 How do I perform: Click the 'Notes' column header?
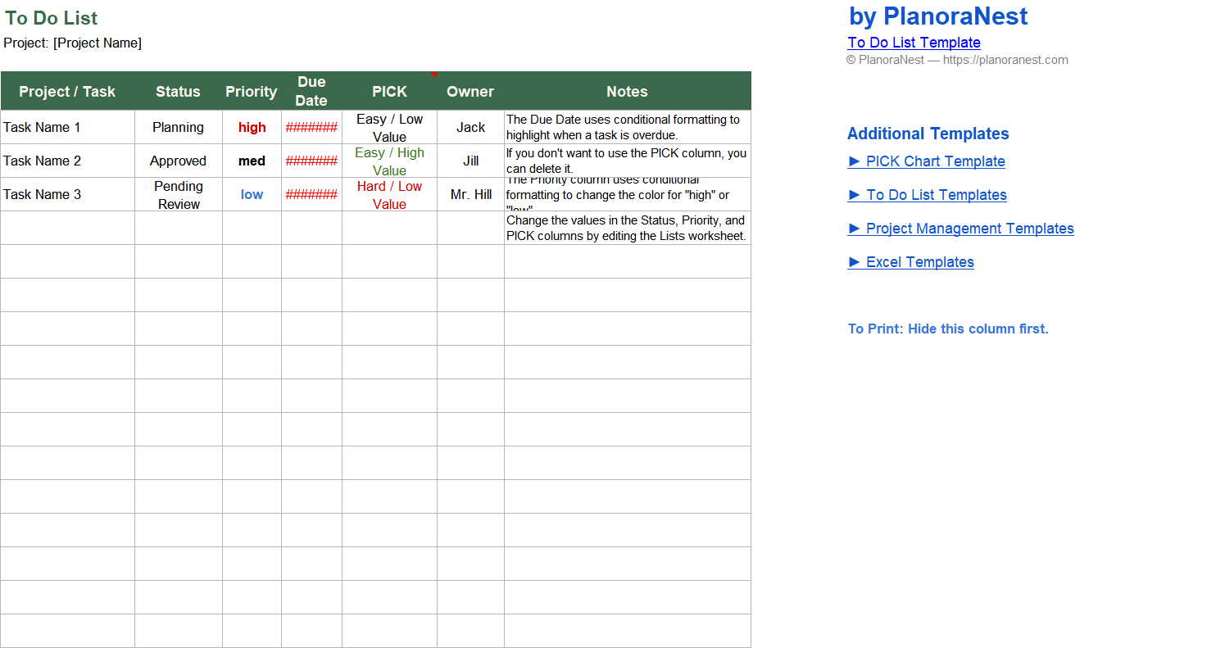pos(628,91)
